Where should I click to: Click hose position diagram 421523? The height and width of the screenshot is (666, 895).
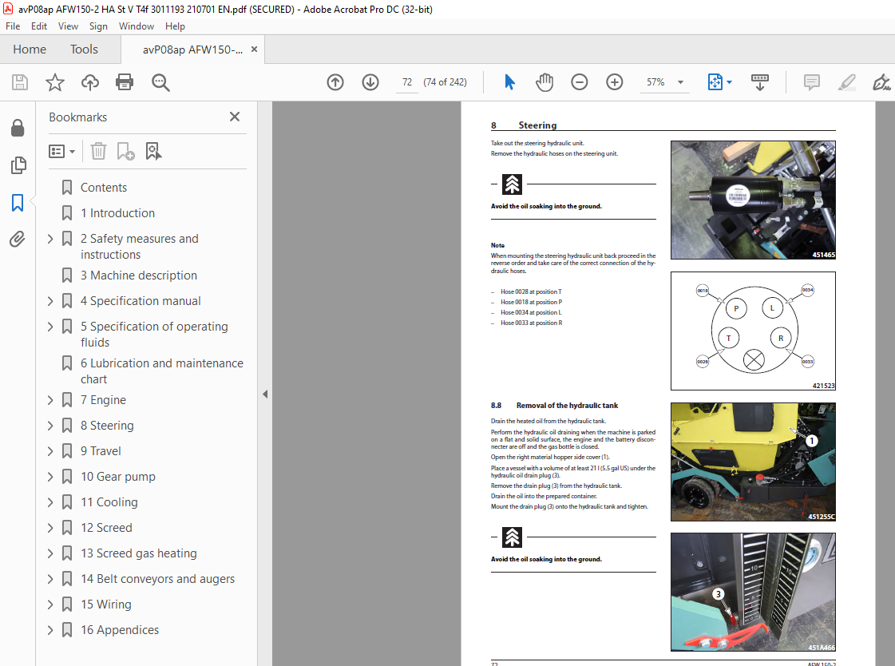click(x=753, y=331)
